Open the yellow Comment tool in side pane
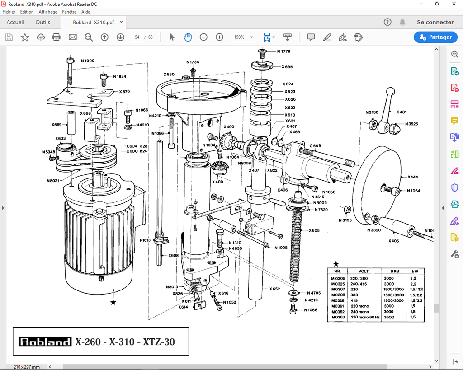 [x=455, y=121]
